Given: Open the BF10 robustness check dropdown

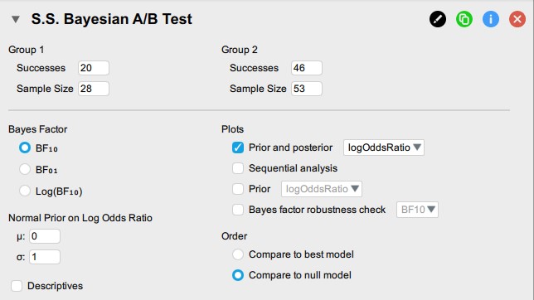Looking at the screenshot, I should pos(417,210).
